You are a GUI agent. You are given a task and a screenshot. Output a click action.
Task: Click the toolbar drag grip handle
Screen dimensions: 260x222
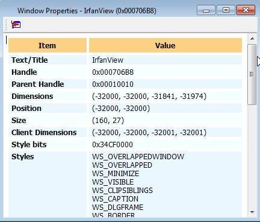click(6, 25)
